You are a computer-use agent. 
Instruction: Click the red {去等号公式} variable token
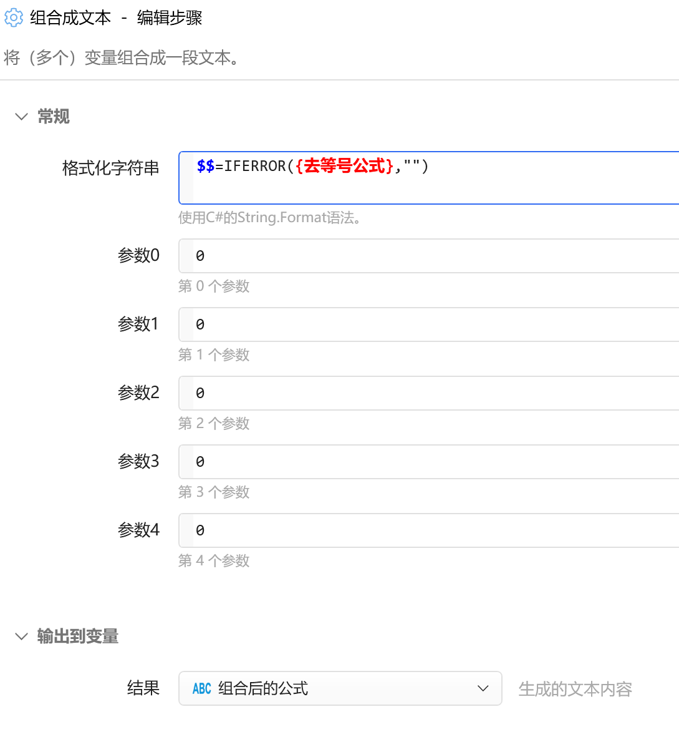click(345, 166)
